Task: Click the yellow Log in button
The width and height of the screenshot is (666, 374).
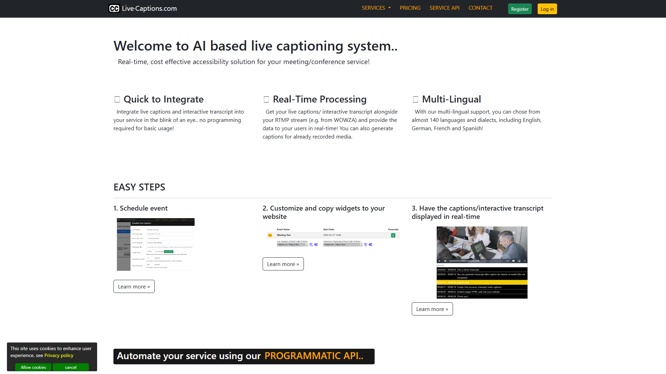Action: point(547,9)
